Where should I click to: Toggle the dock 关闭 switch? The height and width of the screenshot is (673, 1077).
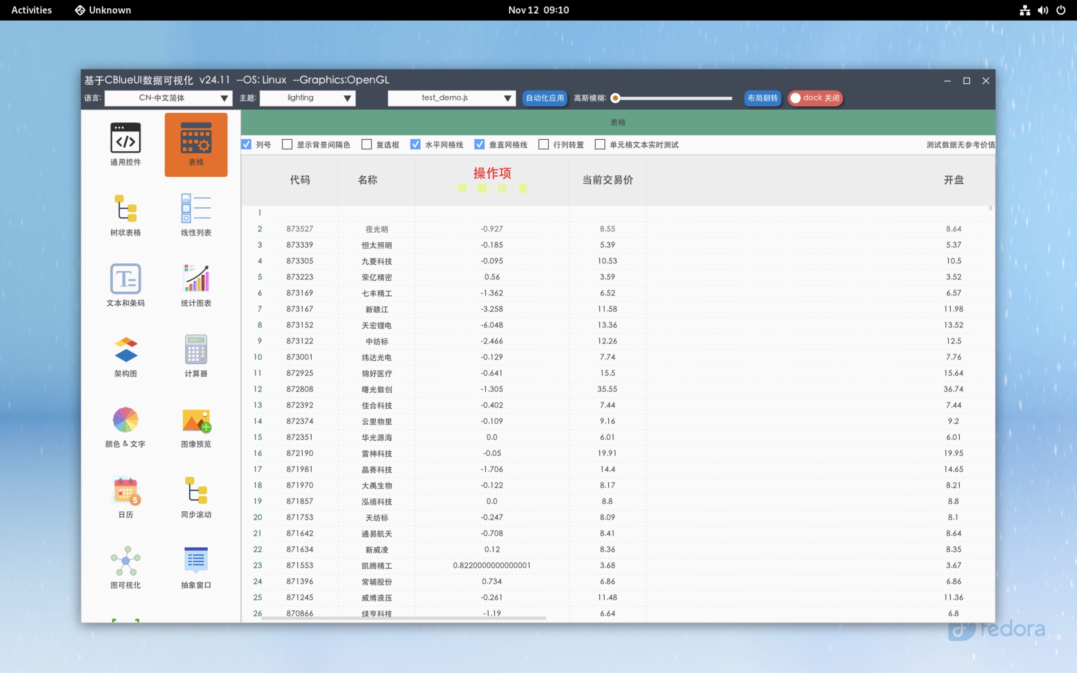click(815, 98)
